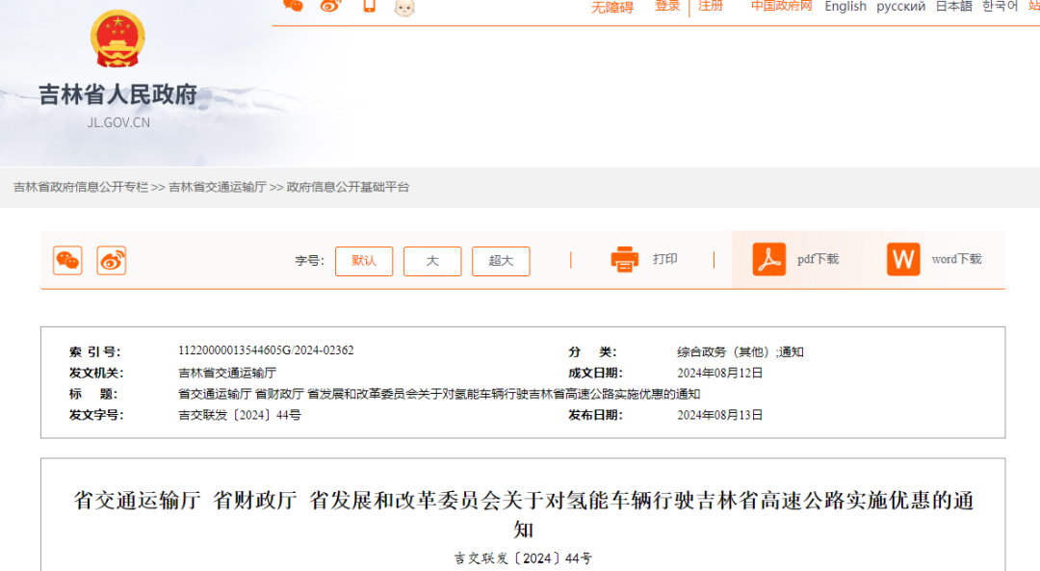This screenshot has height=571, width=1040.
Task: Go to 吉林省交通运输厅 breadcrumb
Action: [x=218, y=187]
